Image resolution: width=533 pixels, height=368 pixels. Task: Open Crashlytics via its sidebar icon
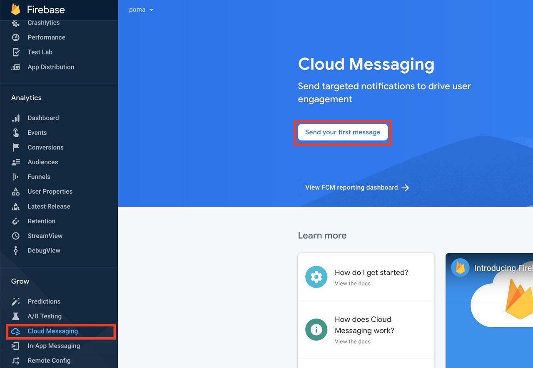[x=16, y=23]
